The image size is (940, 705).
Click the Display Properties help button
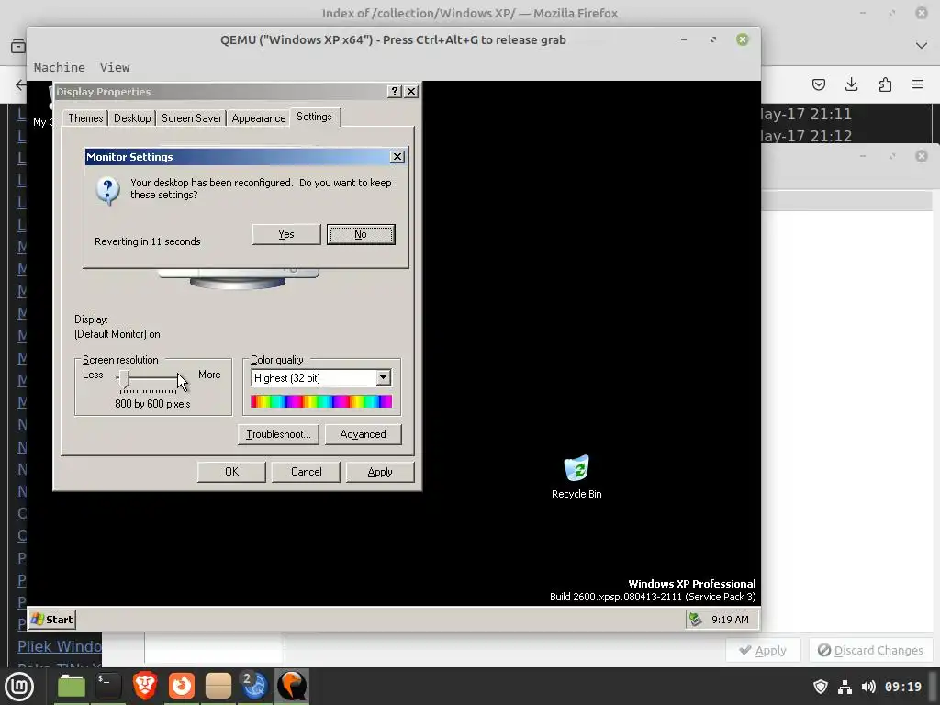click(395, 91)
